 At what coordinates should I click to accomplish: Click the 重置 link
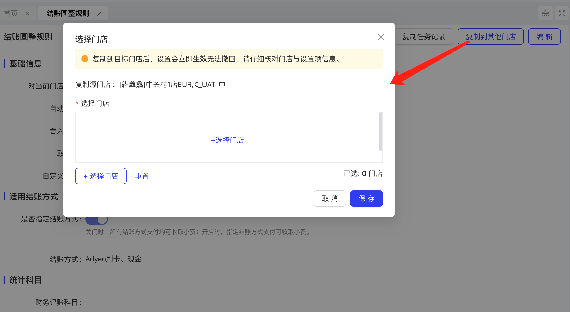pyautogui.click(x=142, y=176)
